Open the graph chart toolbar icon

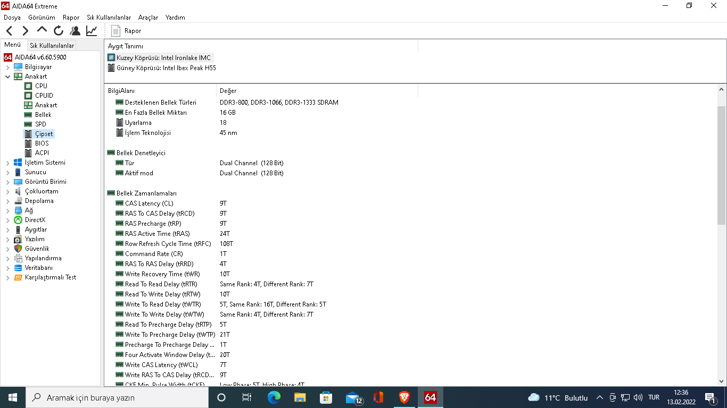coord(92,31)
